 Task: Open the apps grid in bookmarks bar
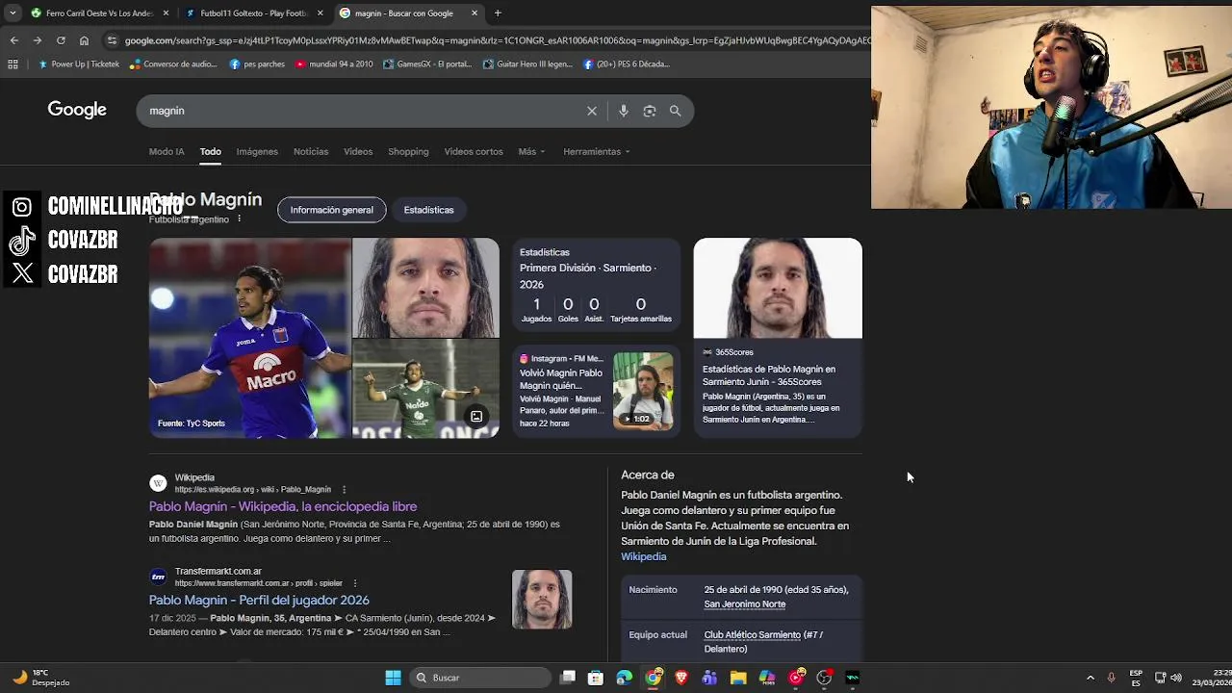13,64
